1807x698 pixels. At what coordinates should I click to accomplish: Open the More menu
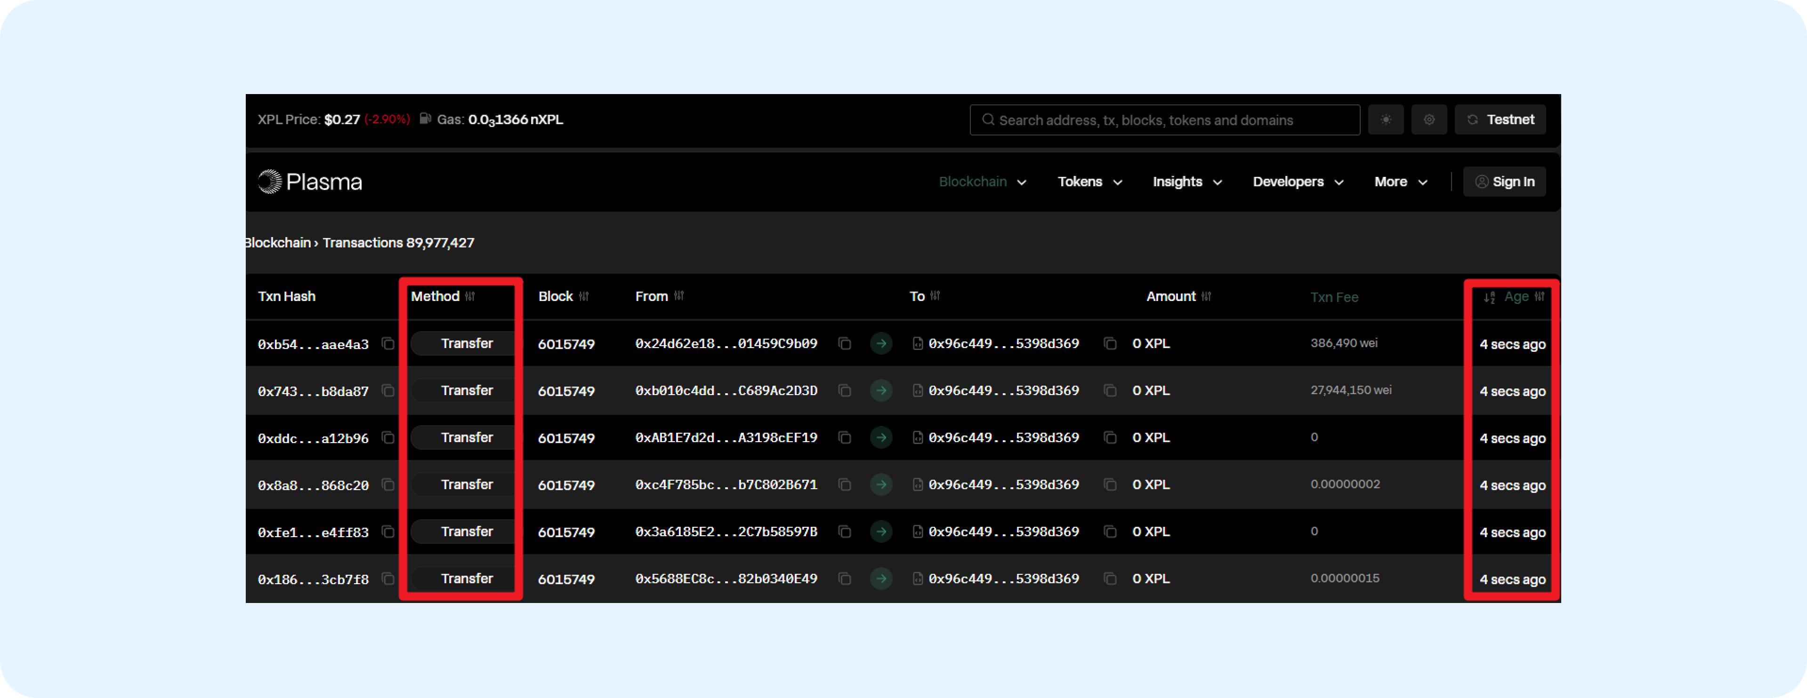[1400, 182]
